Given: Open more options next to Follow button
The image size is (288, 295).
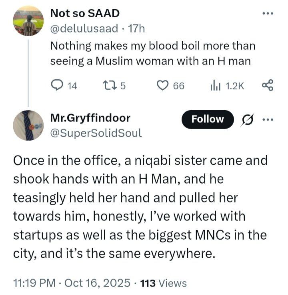Looking at the screenshot, I should coord(267,119).
